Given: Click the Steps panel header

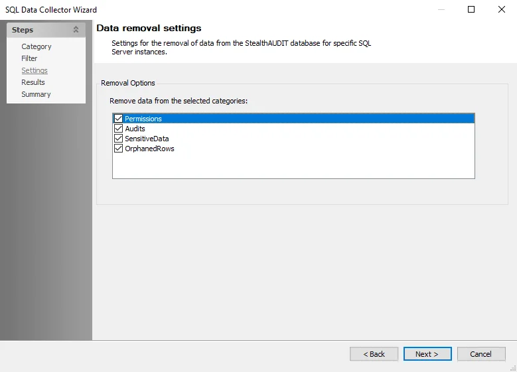Looking at the screenshot, I should pyautogui.click(x=46, y=30).
